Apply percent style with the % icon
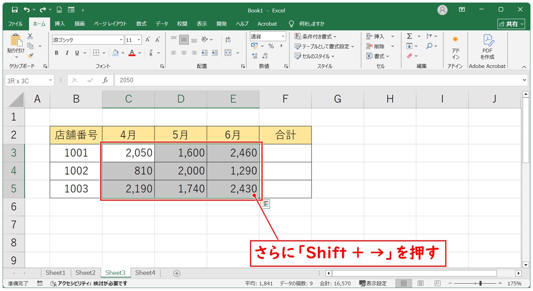 click(271, 46)
